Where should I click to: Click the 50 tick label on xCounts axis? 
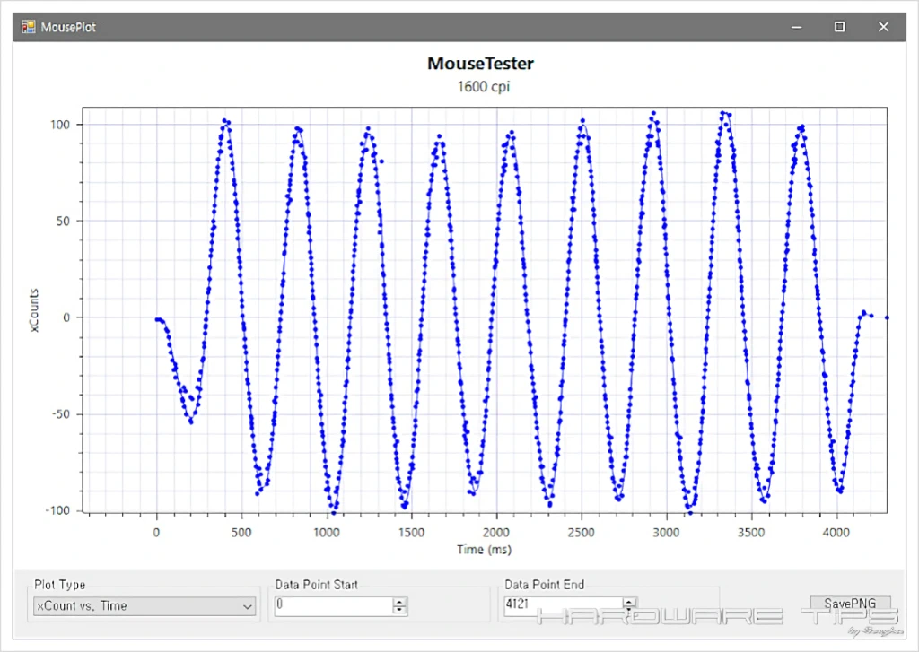click(64, 221)
